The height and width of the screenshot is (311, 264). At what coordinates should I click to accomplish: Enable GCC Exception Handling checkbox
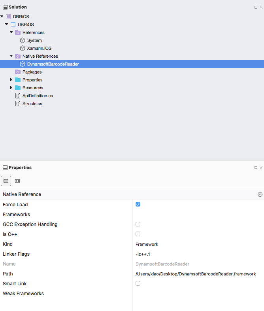(138, 224)
